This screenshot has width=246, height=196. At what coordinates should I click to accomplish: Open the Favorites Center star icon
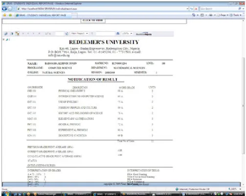4,15
